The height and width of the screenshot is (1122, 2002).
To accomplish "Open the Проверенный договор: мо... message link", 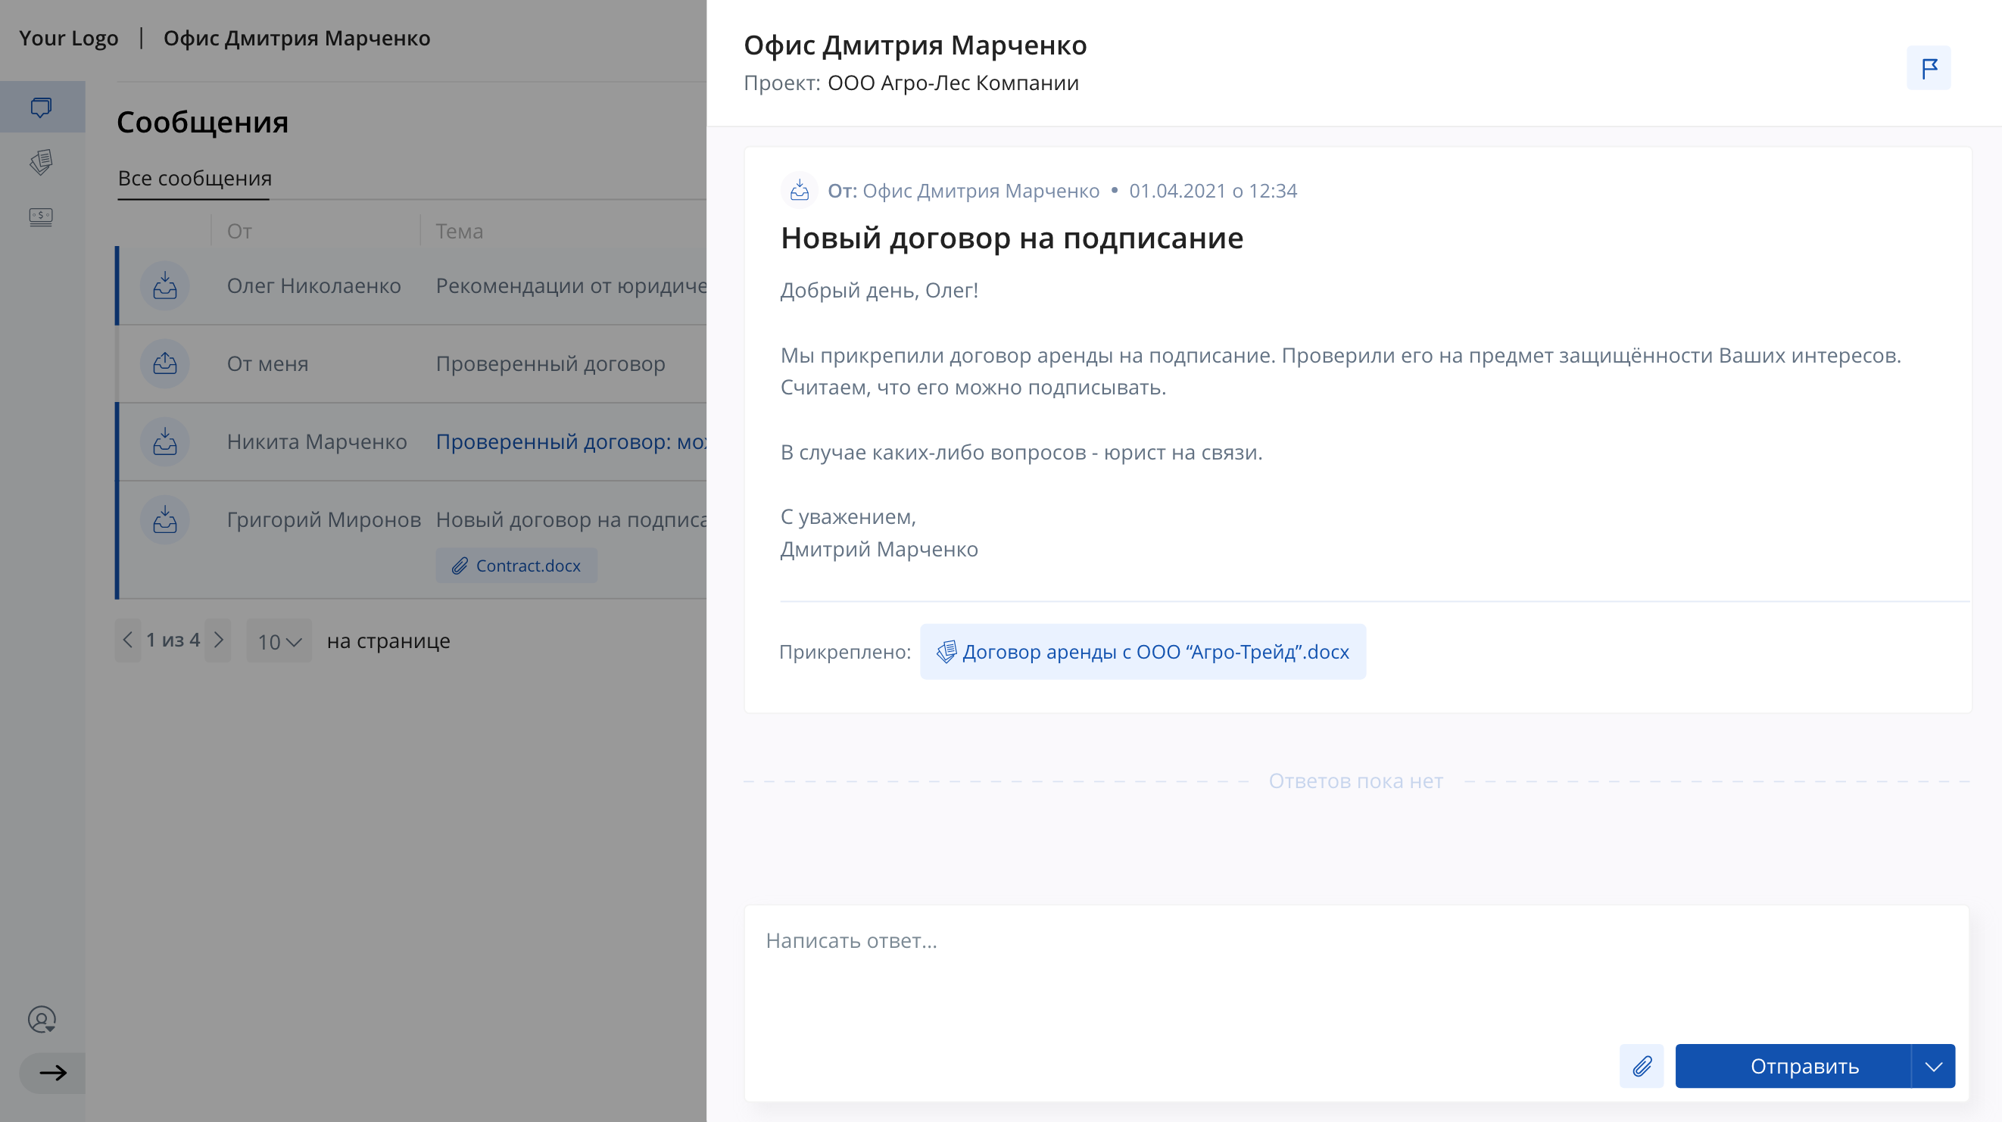I will point(571,442).
